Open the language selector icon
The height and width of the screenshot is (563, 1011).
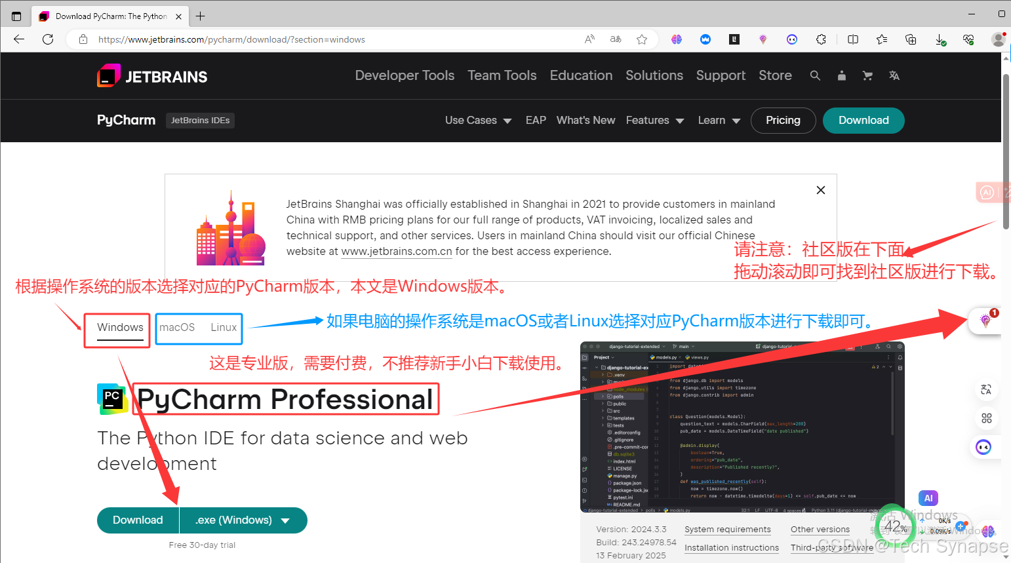894,75
